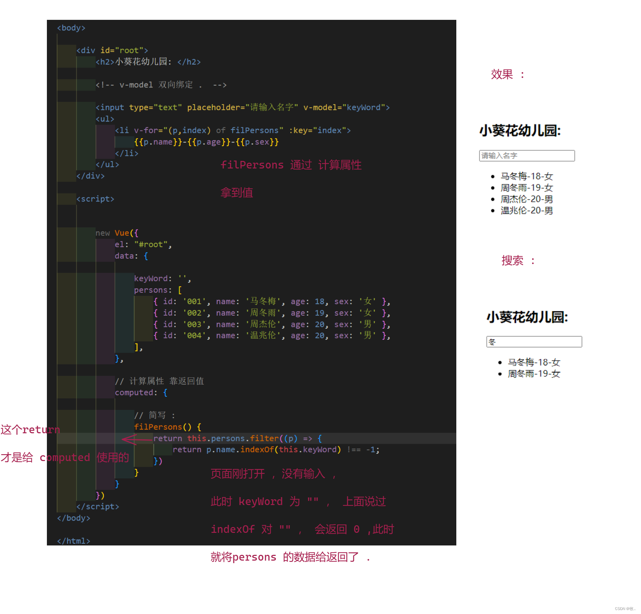The image size is (641, 614).
Task: Click the <input type="text"> code line
Action: (x=242, y=108)
